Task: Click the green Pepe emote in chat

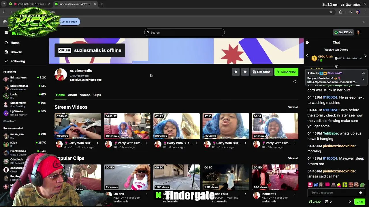Action: [362, 185]
